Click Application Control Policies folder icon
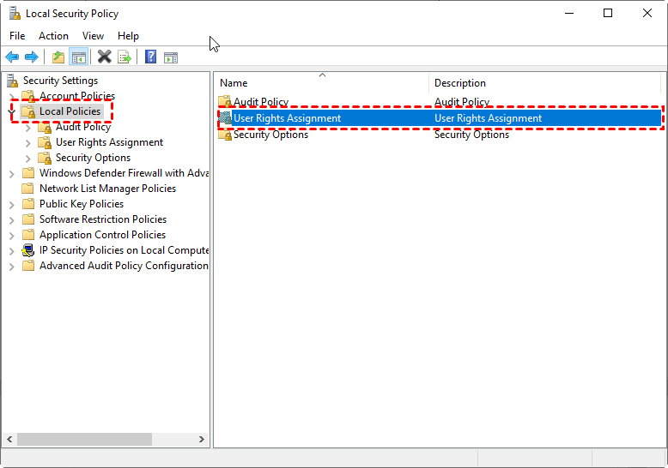Viewport: 668px width, 468px height. (x=28, y=234)
